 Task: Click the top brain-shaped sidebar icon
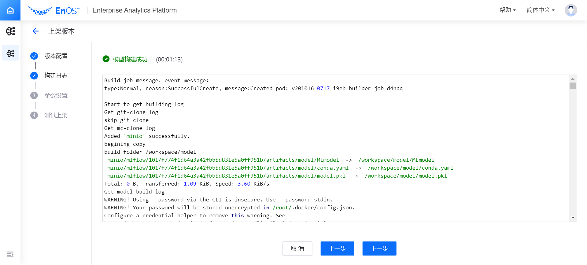click(10, 31)
